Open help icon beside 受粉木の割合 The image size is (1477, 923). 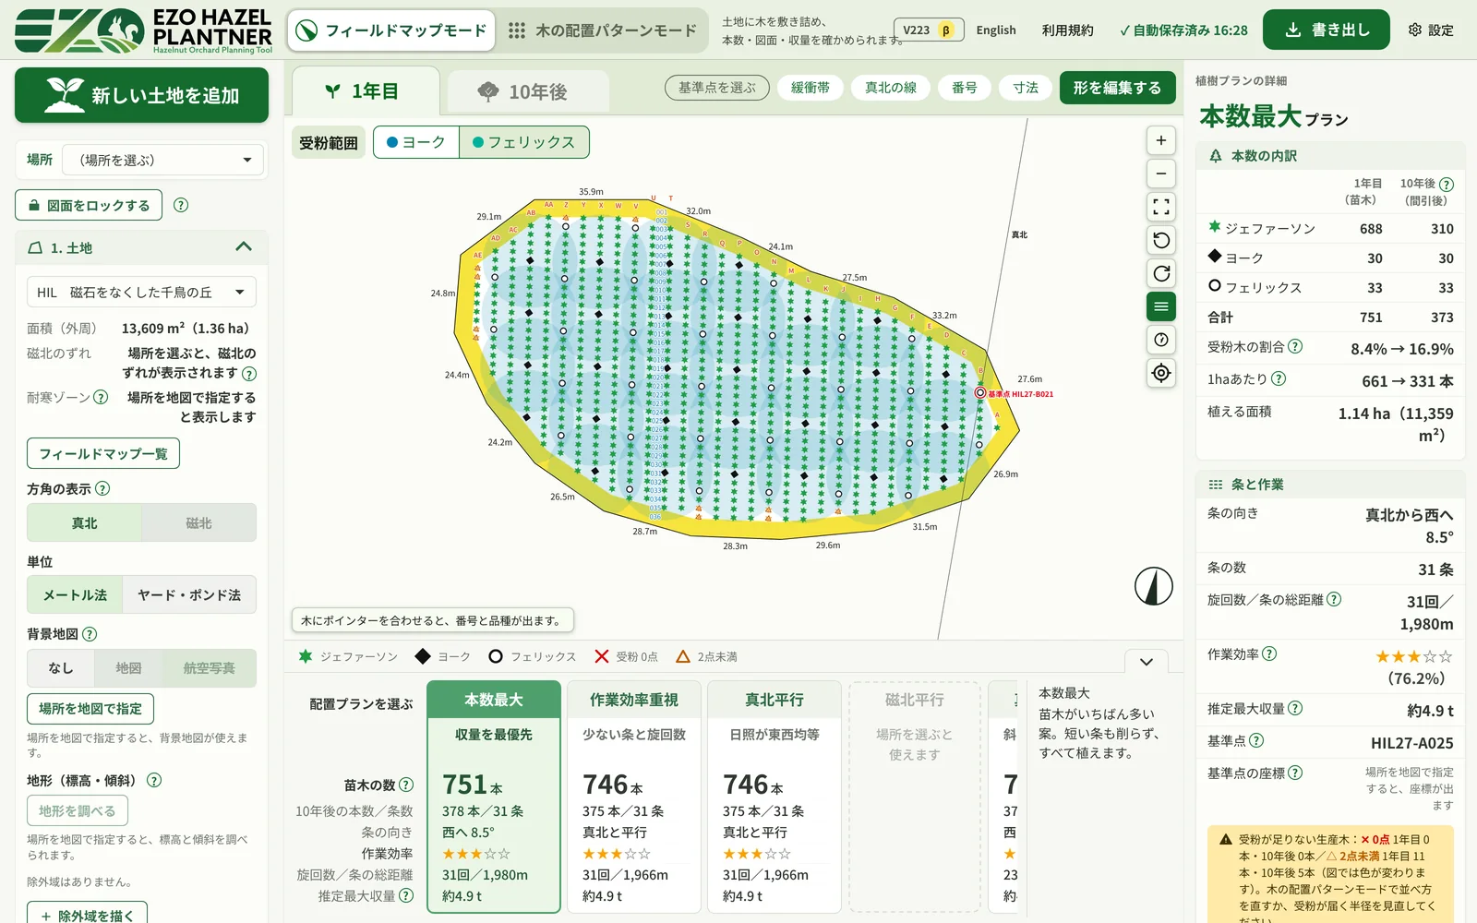[1295, 346]
